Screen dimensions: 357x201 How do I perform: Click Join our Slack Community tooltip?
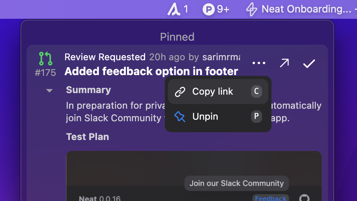(237, 183)
